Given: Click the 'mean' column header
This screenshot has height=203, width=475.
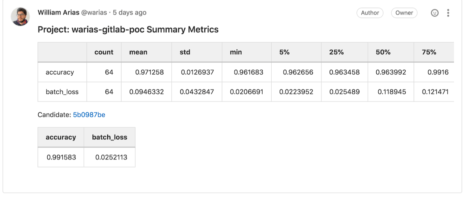Looking at the screenshot, I should click(138, 52).
